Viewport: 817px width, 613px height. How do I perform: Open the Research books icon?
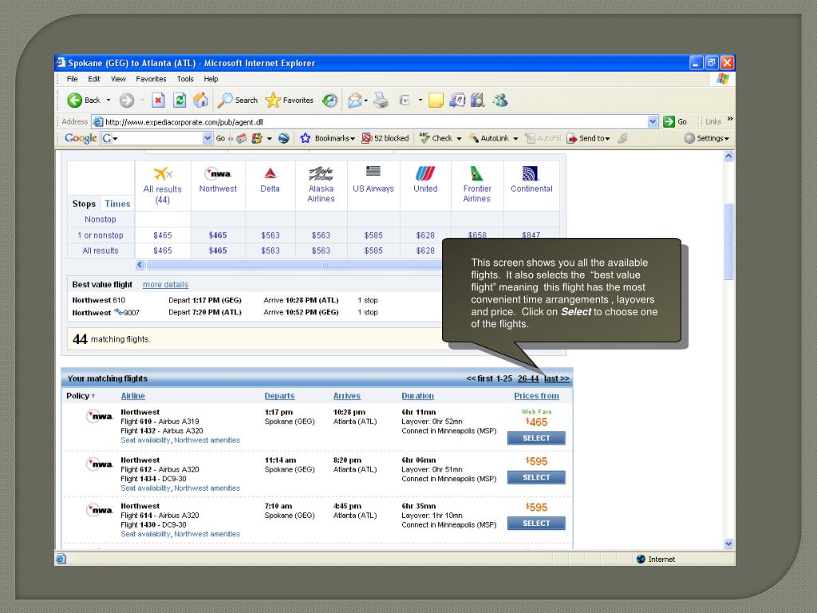tap(478, 100)
